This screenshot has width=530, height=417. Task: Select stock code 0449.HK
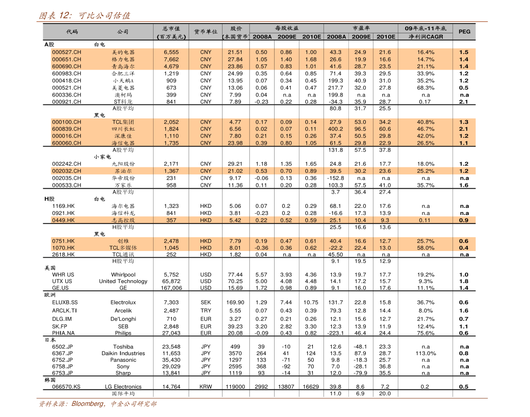[x=63, y=220]
